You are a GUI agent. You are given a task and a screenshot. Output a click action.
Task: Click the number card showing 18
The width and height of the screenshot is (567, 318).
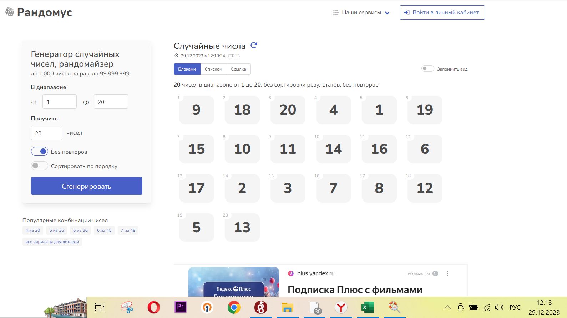tap(242, 110)
